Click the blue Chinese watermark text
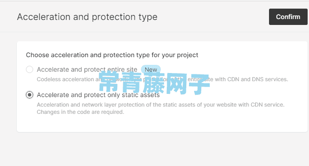 point(154,83)
